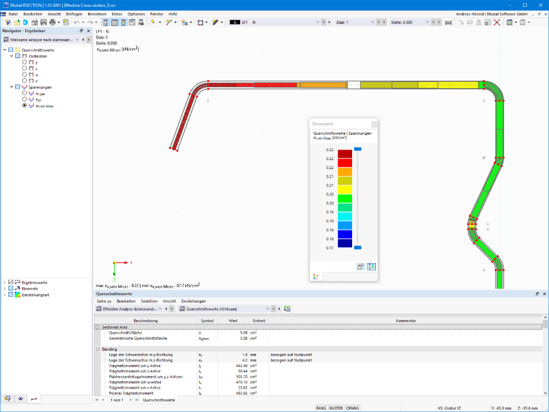The image size is (549, 412).
Task: Click the red X delete results icon
Action: [497, 22]
